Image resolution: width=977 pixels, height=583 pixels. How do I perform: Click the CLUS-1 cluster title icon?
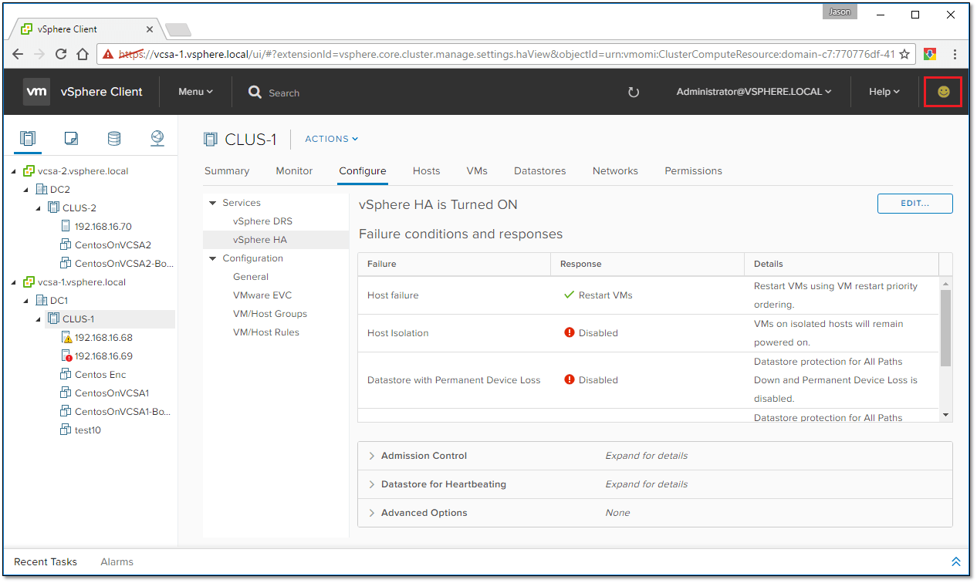[211, 139]
